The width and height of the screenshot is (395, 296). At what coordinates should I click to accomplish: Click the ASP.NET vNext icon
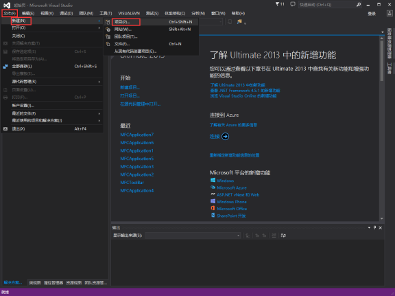(x=213, y=194)
